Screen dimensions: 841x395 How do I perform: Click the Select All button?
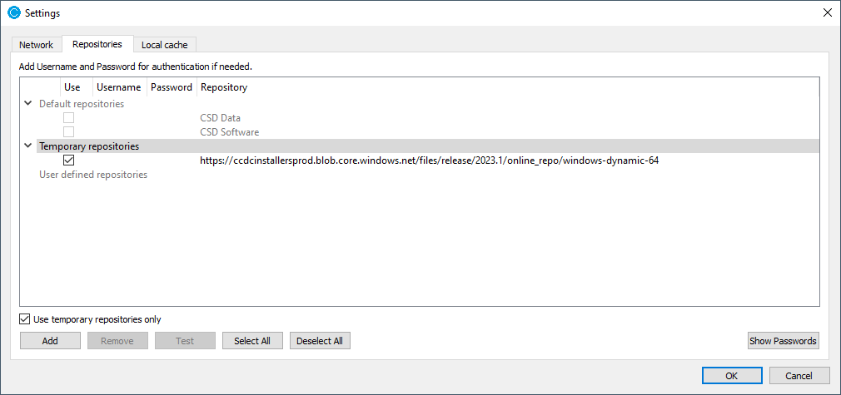(252, 341)
